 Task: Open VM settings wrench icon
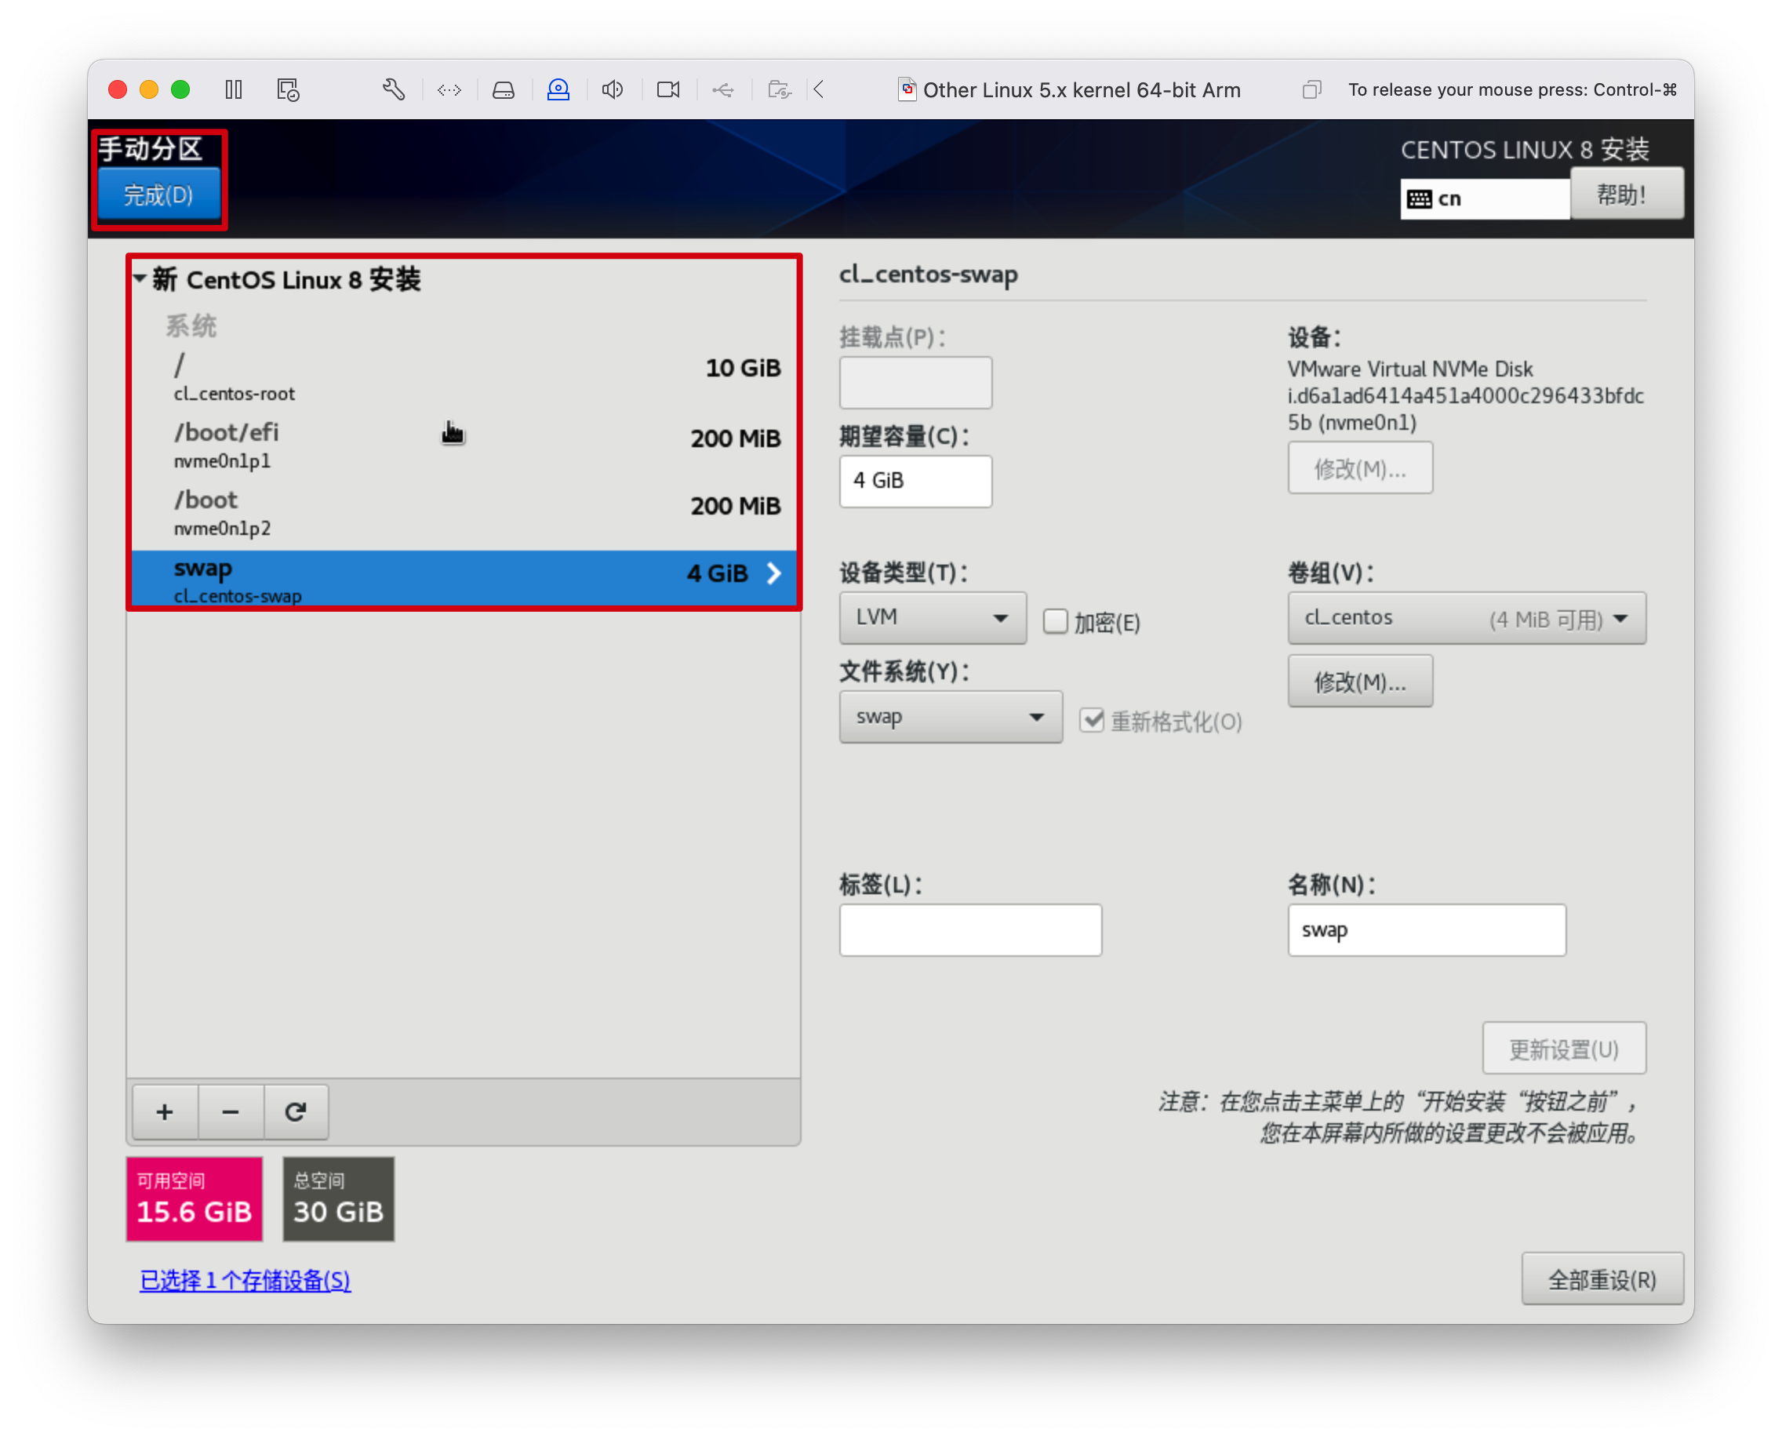(x=393, y=89)
